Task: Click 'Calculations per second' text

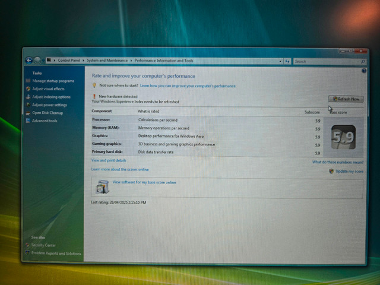Action: tap(158, 120)
